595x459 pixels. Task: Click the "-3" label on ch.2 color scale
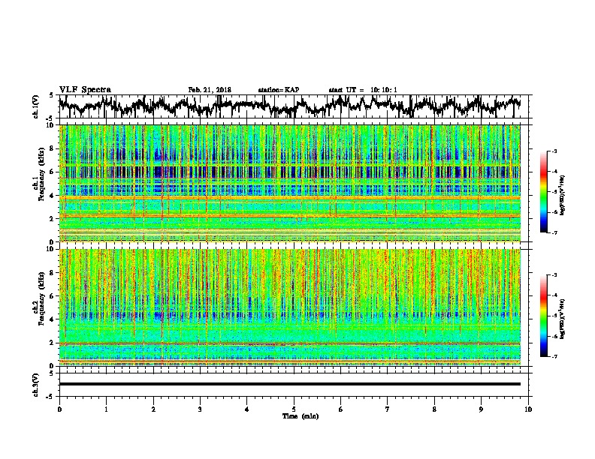pos(554,275)
